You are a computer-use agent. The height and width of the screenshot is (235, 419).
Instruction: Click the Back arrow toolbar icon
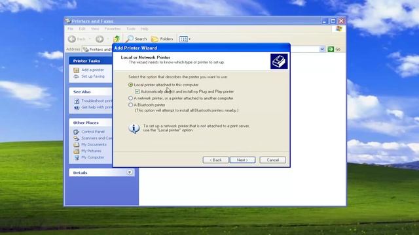point(72,39)
